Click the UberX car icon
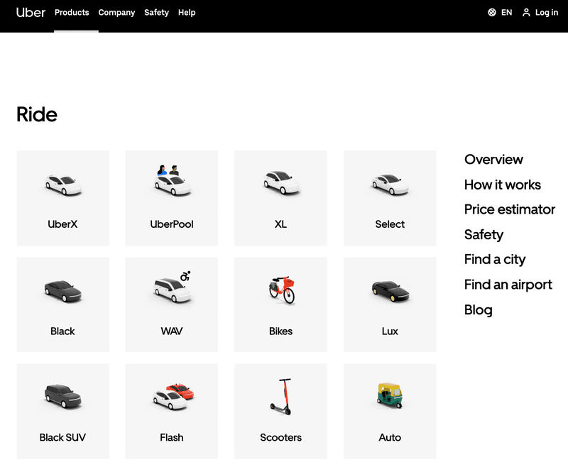 pyautogui.click(x=63, y=185)
